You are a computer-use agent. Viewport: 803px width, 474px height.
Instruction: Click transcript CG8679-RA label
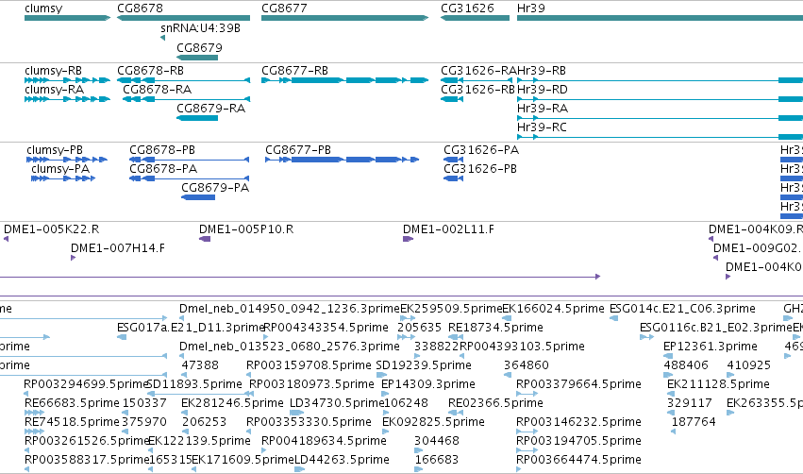tap(211, 109)
